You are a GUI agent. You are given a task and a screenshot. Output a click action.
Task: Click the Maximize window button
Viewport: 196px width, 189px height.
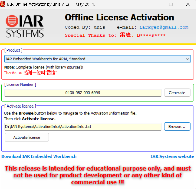tap(171, 4)
